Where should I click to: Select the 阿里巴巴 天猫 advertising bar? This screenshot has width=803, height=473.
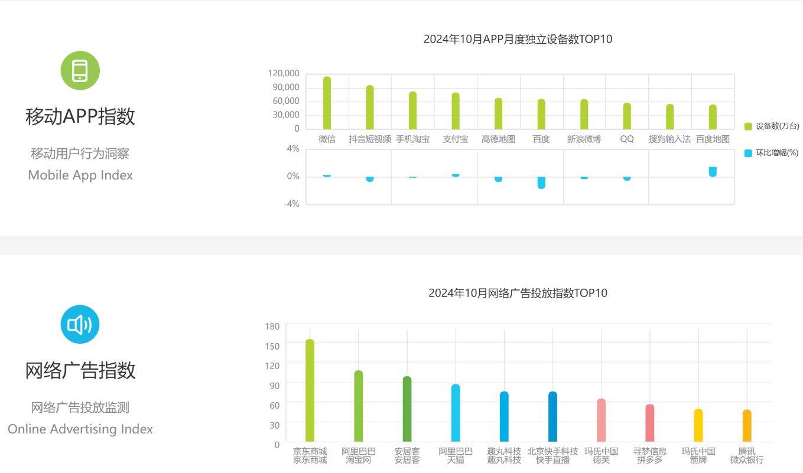[456, 413]
